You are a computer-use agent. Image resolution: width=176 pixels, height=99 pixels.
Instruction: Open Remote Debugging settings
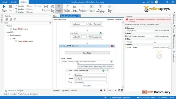coord(100,9)
